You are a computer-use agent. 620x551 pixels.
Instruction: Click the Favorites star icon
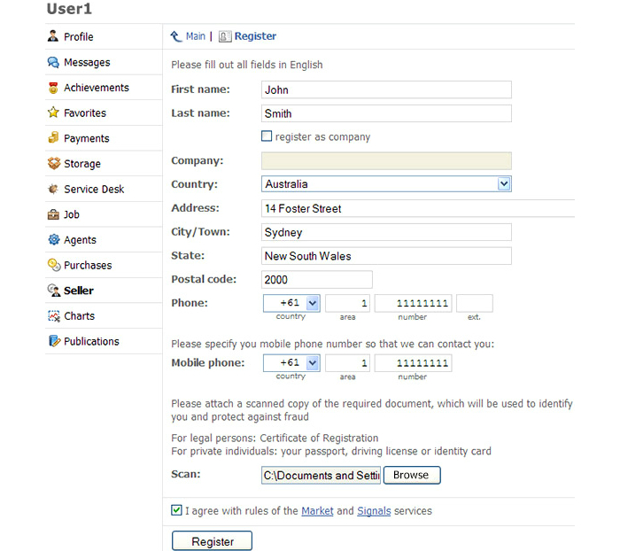[53, 113]
